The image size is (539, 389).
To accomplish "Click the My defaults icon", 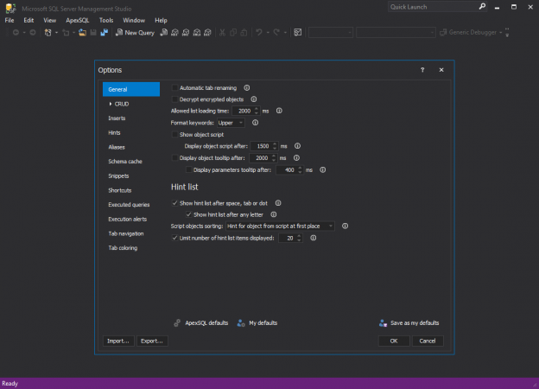I will click(241, 322).
